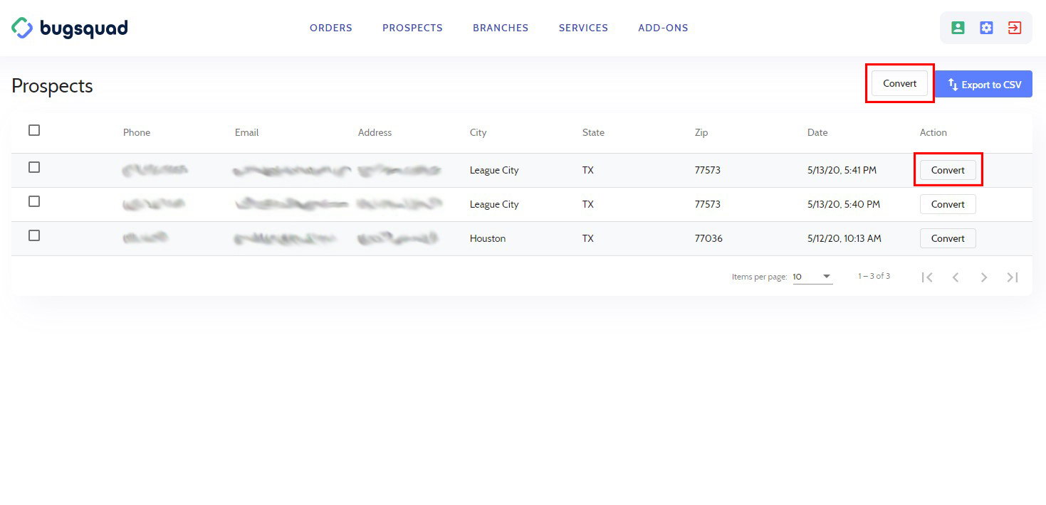
Task: Click the Date column header
Action: click(x=817, y=132)
